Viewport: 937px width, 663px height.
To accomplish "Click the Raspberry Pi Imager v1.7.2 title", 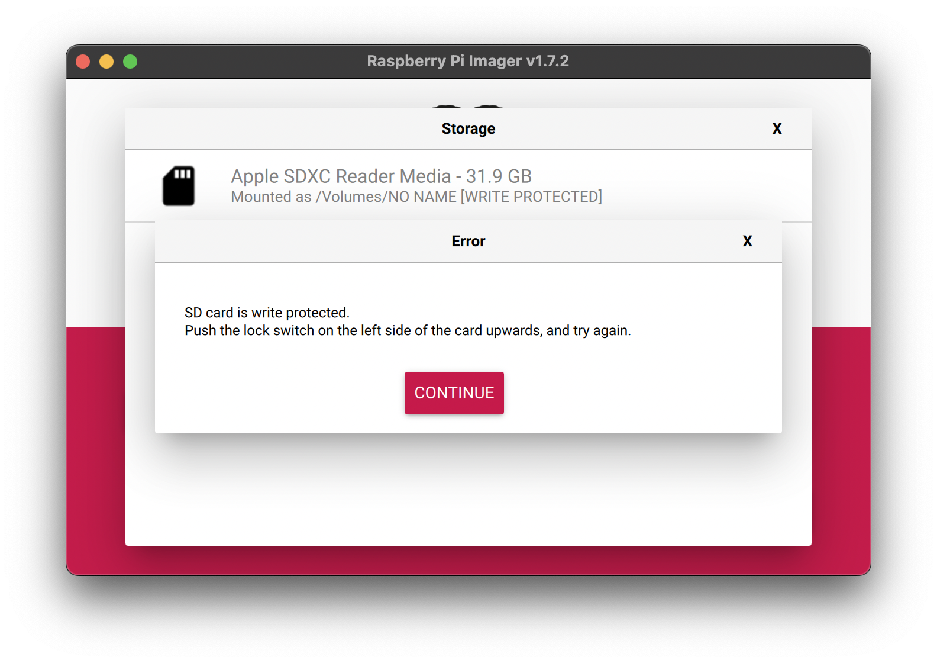I will [x=467, y=62].
